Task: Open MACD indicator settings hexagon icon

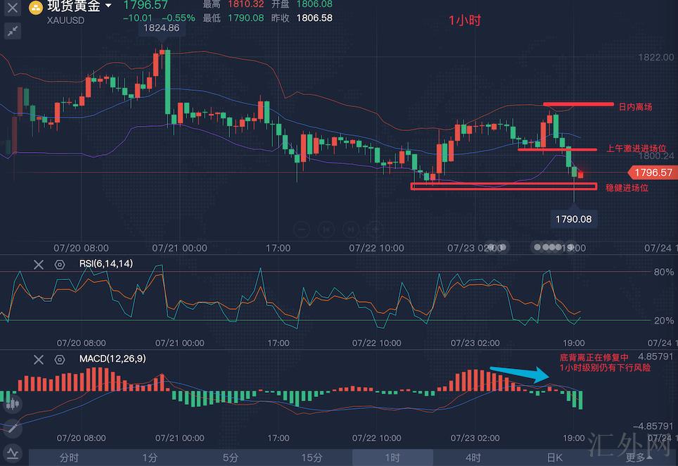Action: (60, 360)
